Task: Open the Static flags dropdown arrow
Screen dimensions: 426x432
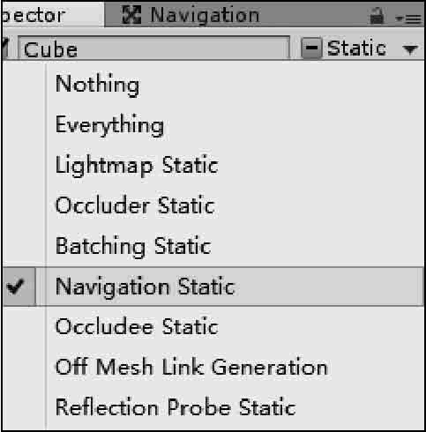Action: pos(410,49)
